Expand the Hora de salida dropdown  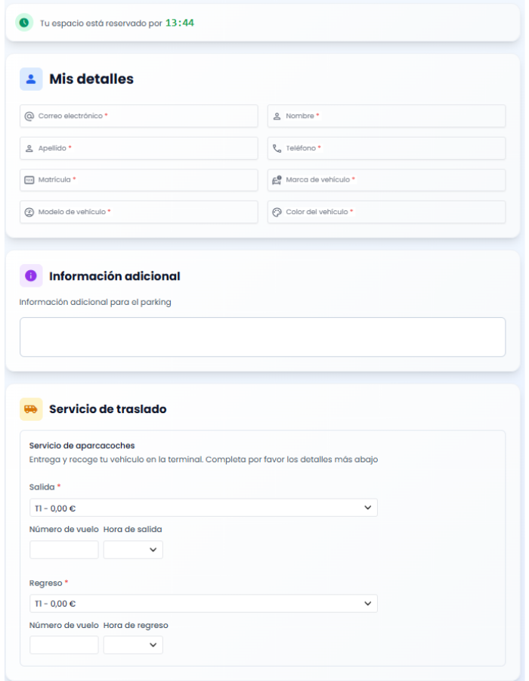click(133, 550)
